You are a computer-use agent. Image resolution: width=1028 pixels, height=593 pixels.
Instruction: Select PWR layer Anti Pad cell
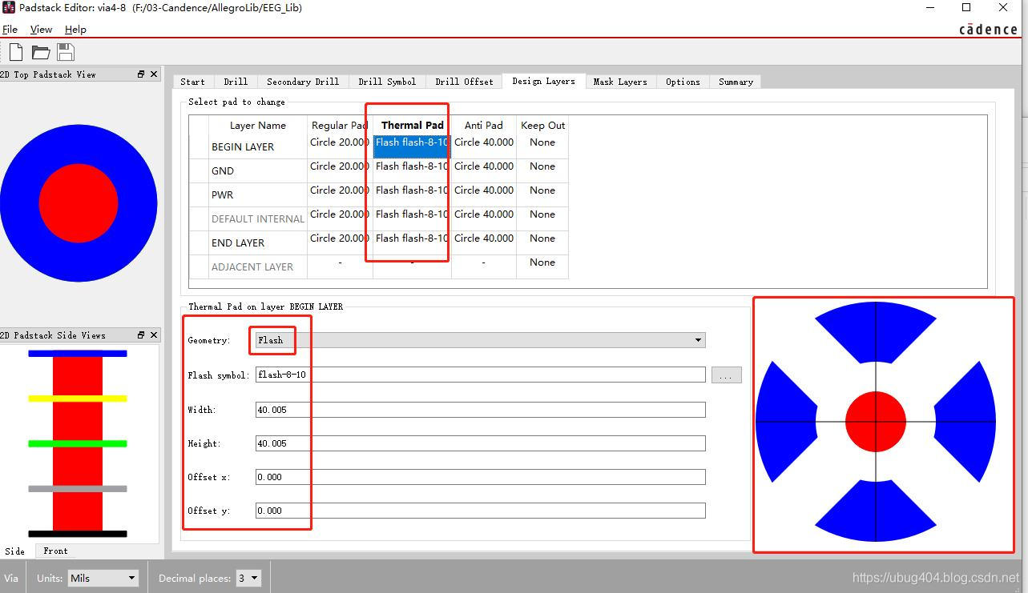point(484,194)
